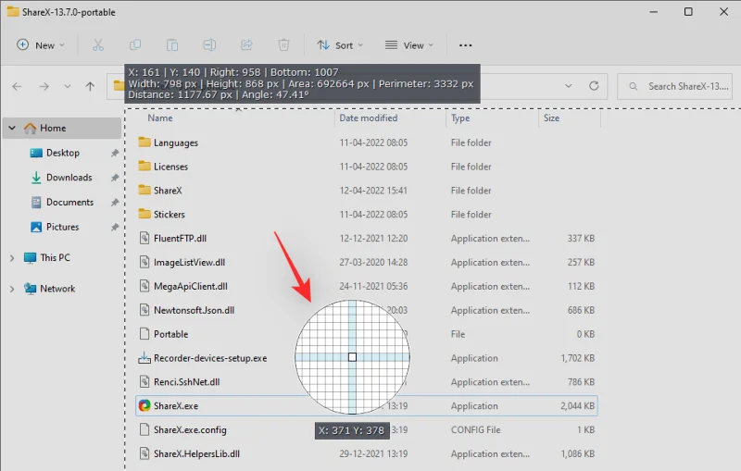Click the Downloads arrow icon in sidebar
The width and height of the screenshot is (741, 471).
tap(36, 178)
